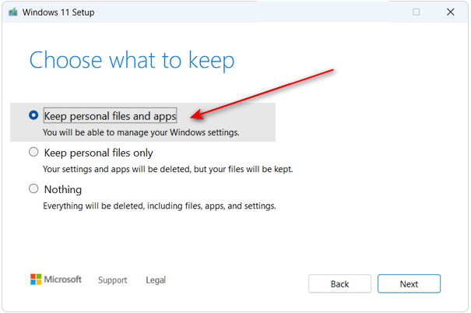Click the Nothing option label text
The width and height of the screenshot is (471, 313).
63,189
